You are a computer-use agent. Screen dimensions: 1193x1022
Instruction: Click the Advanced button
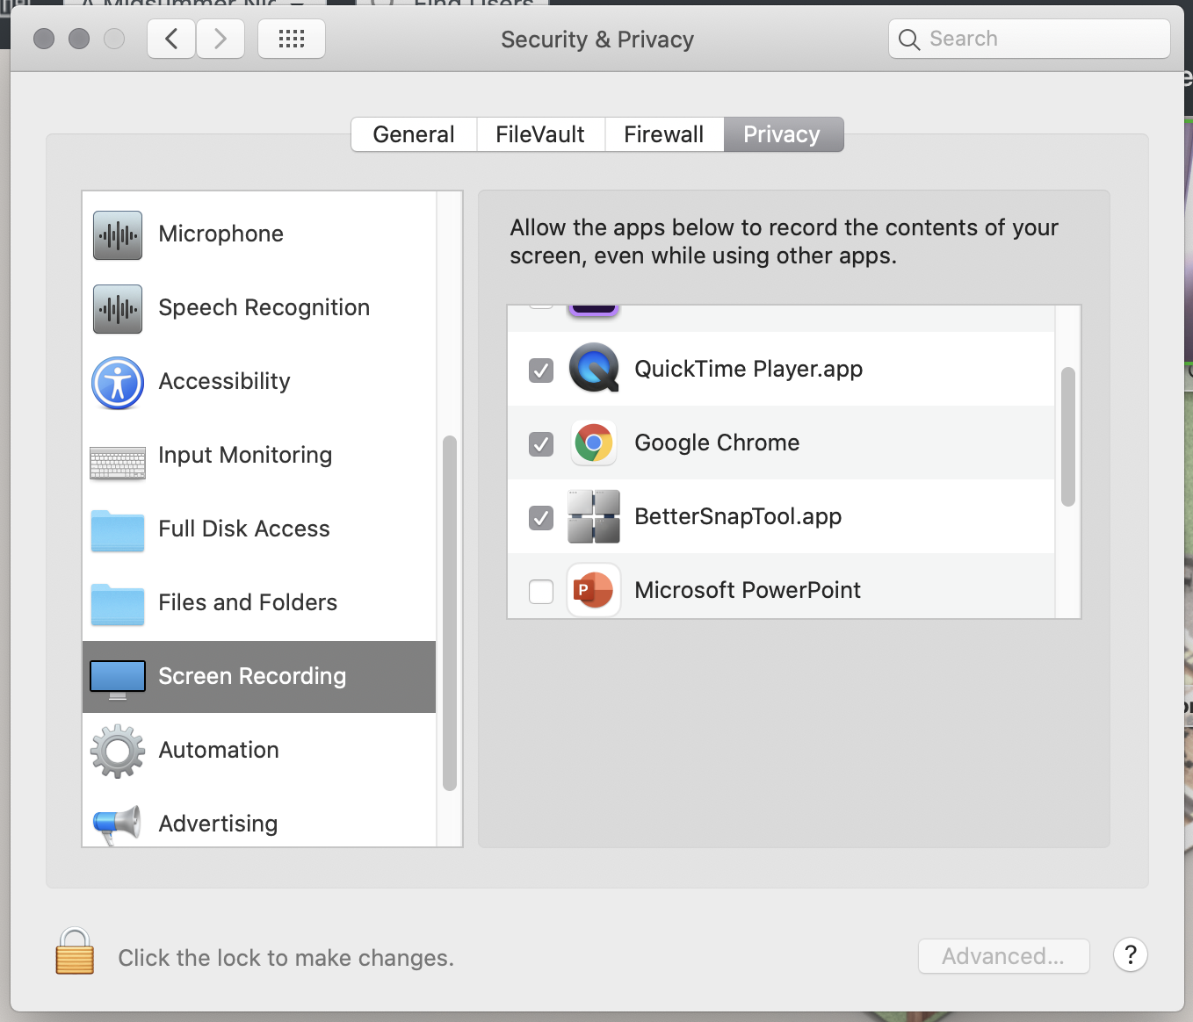pos(1003,956)
